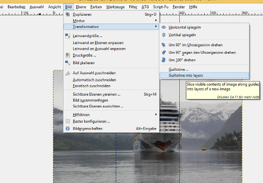Viewport: 263px width, 183px height.
Task: Click the rotate 90° clockwise icon
Action: [163, 45]
